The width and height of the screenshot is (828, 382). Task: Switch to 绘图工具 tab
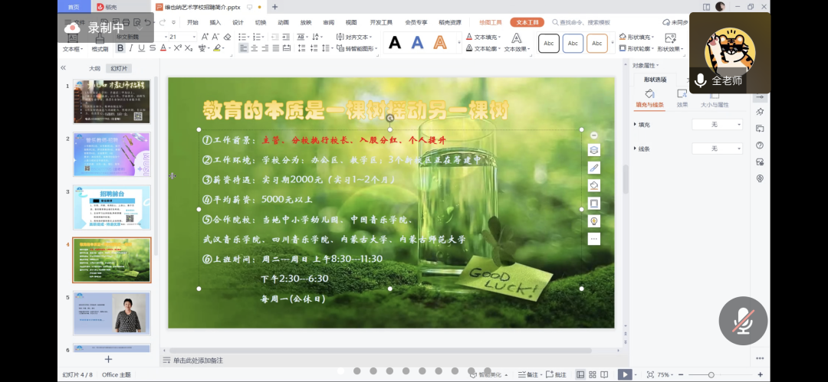click(x=491, y=22)
